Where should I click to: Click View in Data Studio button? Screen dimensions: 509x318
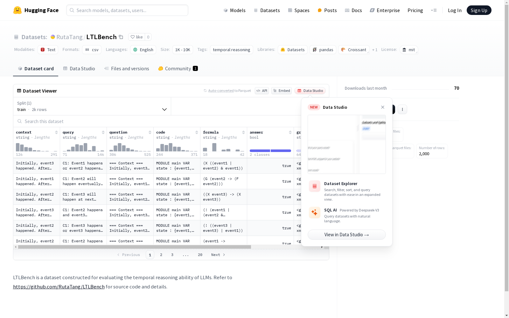pyautogui.click(x=347, y=235)
